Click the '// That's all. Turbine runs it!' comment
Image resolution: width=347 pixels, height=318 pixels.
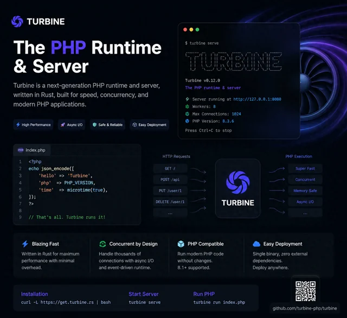click(67, 217)
